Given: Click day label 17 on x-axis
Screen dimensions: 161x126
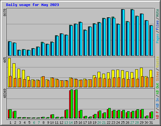Looking at the screenshot, I should [85, 123].
